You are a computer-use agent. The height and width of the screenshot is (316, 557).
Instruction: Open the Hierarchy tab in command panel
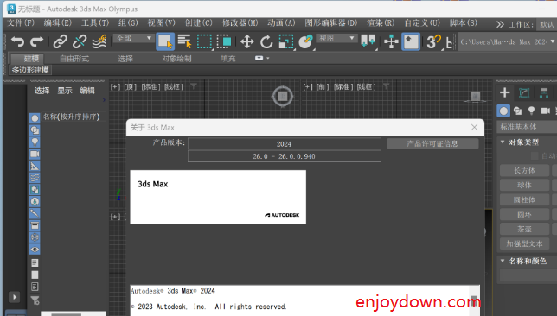(544, 93)
